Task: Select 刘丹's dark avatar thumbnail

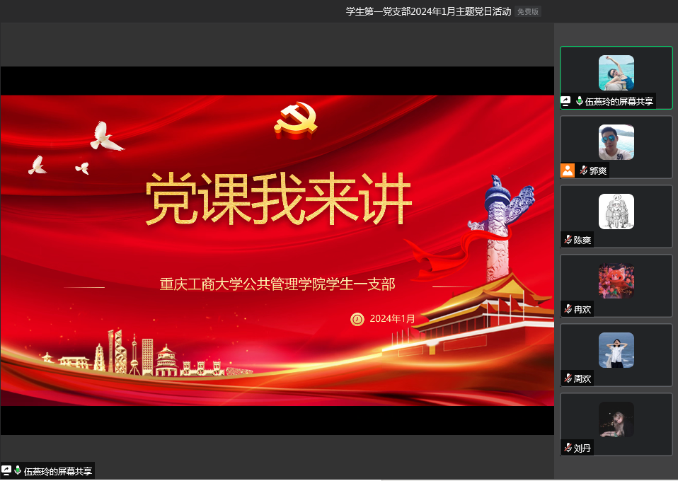Action: [616, 419]
